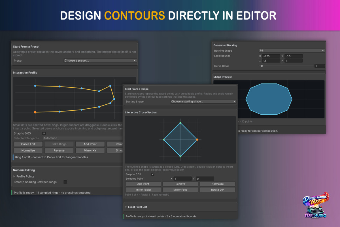
Task: Toggle Snap to 0.05 in Interactive Profile
Action: [x=44, y=133]
